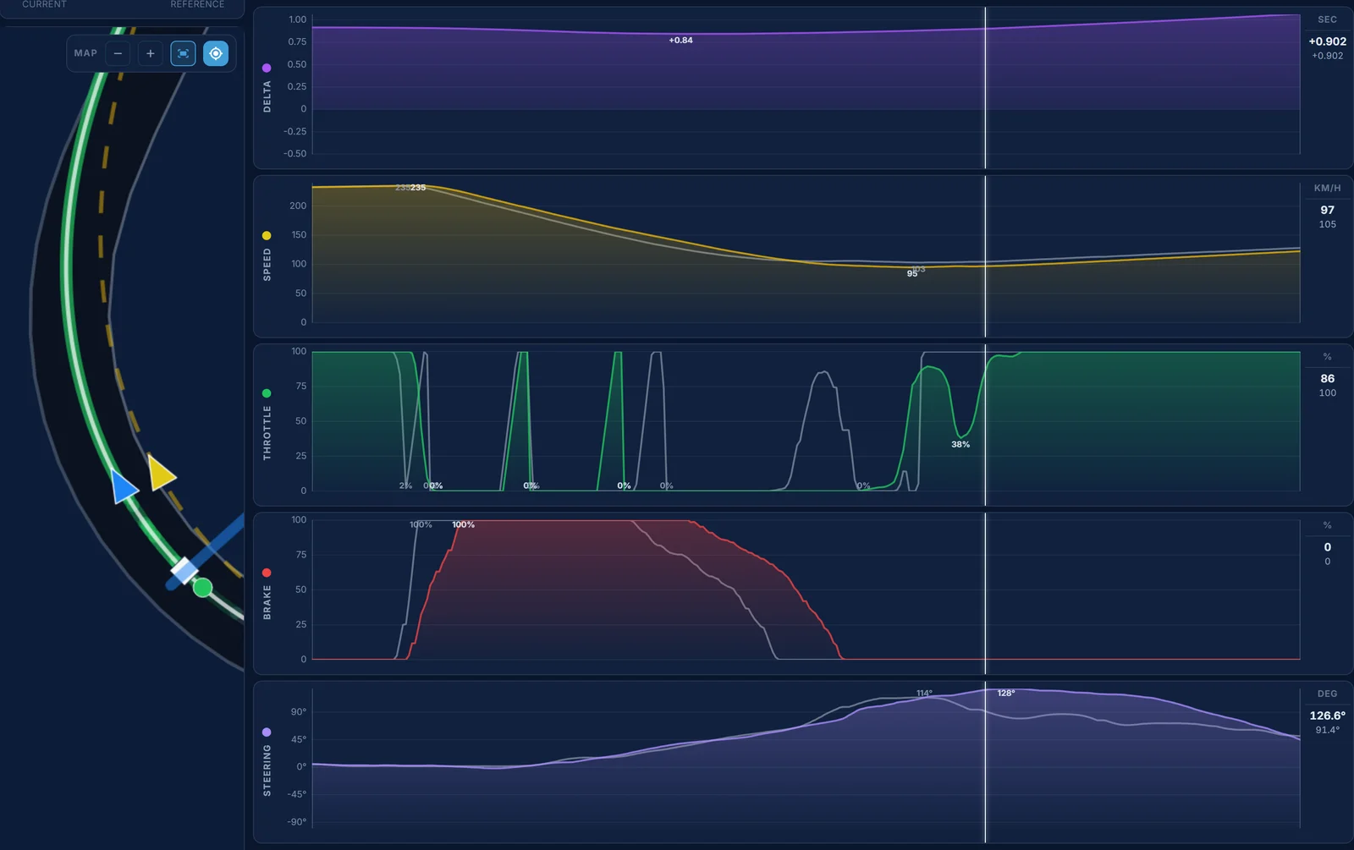The height and width of the screenshot is (850, 1354).
Task: Click the cursor line in Brake chart
Action: [x=985, y=593]
